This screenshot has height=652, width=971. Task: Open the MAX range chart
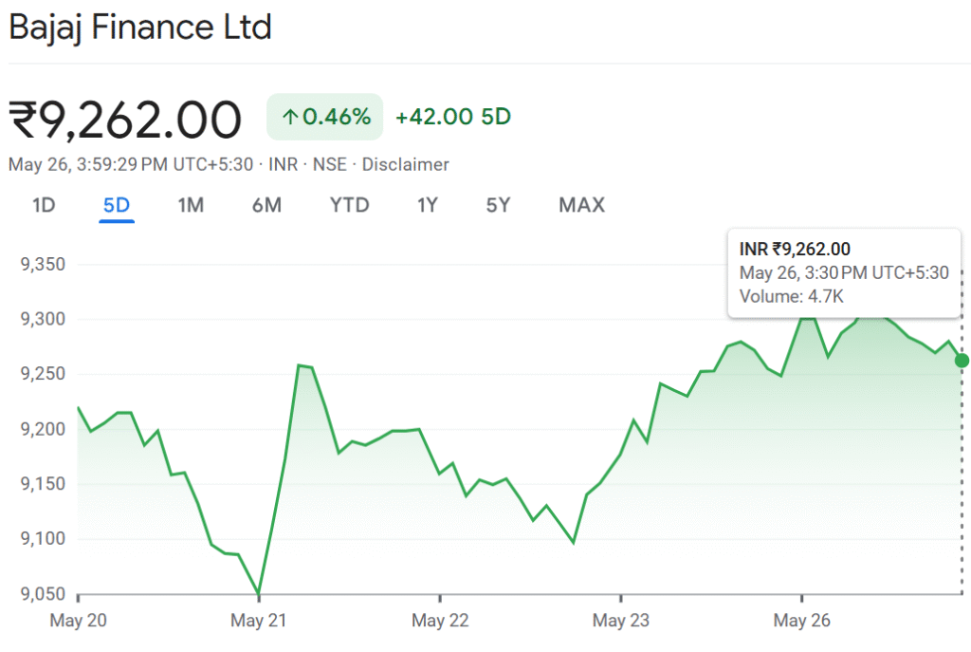[x=581, y=205]
